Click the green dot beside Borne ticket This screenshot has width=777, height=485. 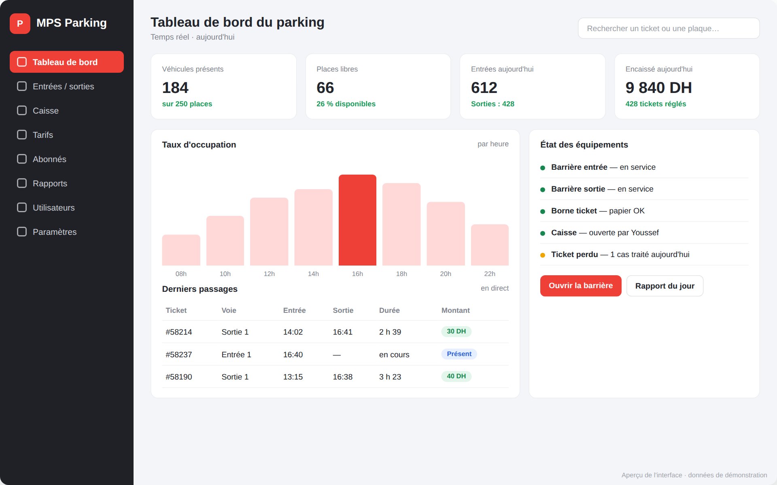tap(543, 211)
